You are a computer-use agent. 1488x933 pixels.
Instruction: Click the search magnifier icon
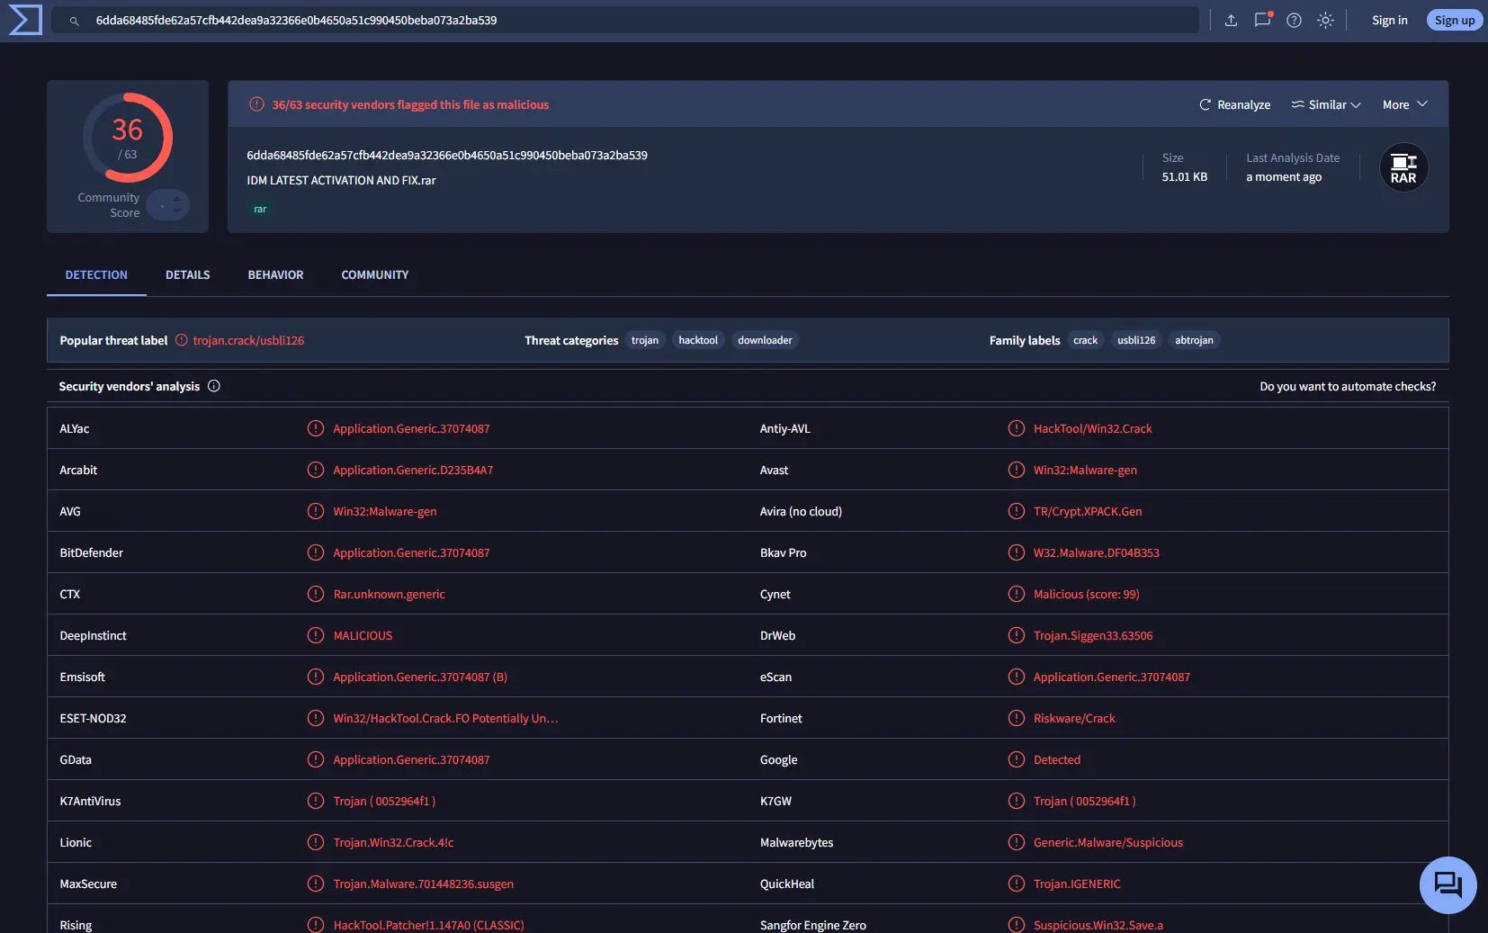point(75,21)
